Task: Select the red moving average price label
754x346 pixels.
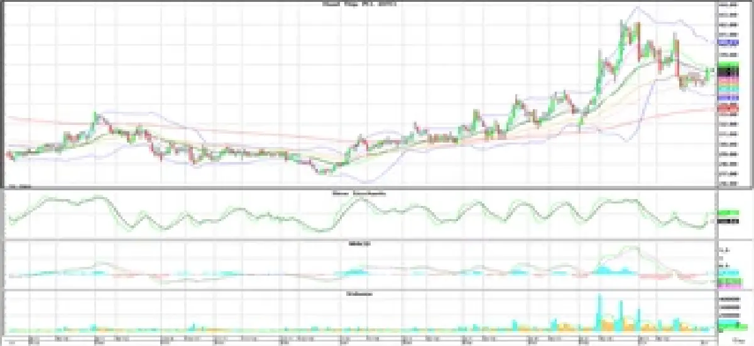Action: click(x=728, y=109)
